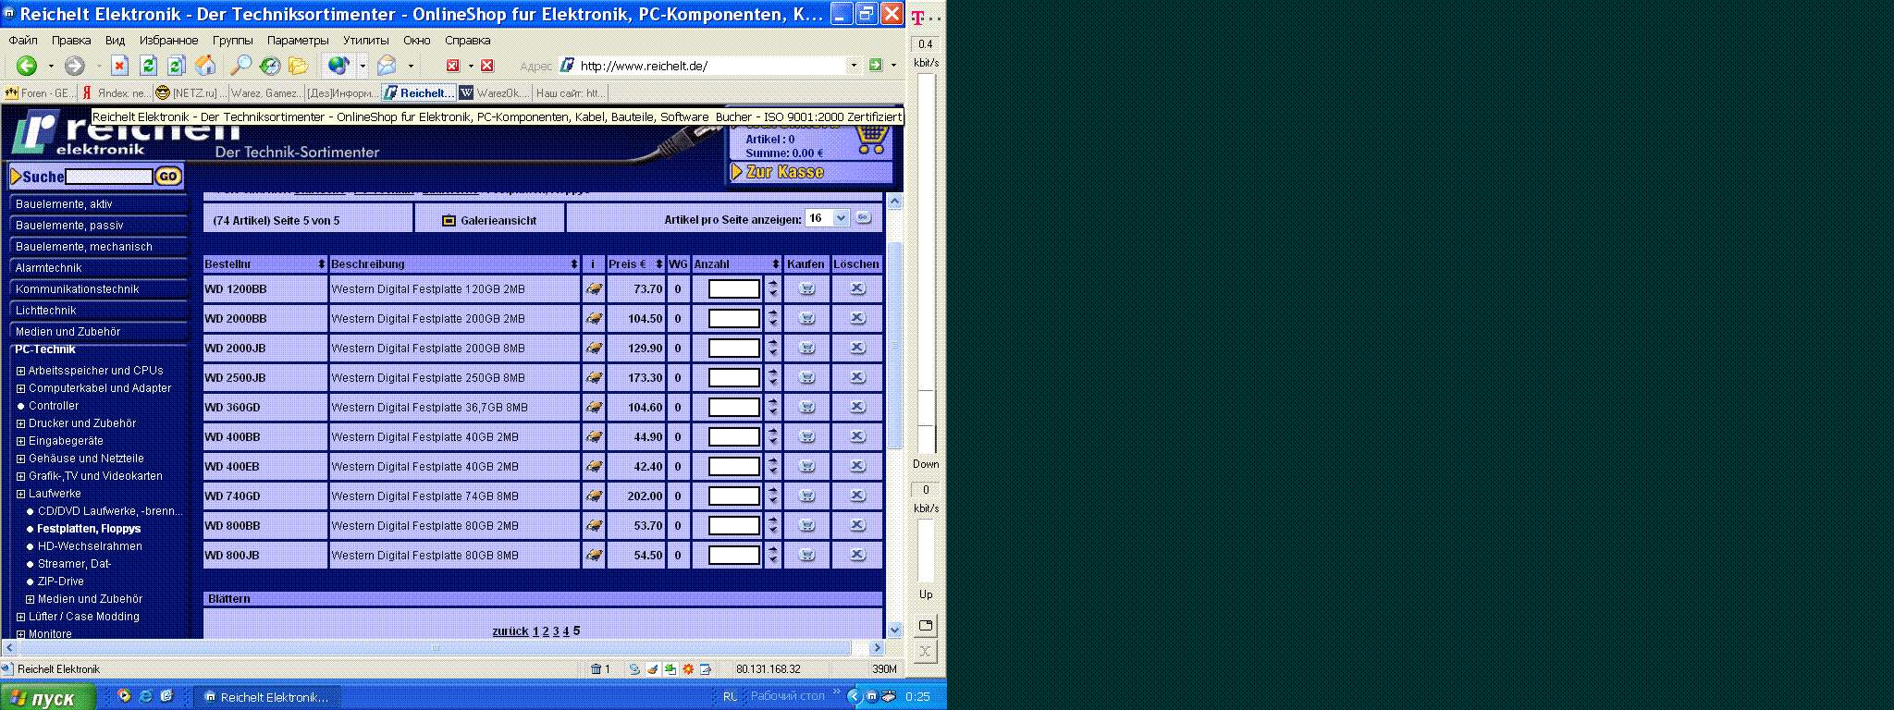The image size is (1894, 710).
Task: Go back with the green Back arrow
Action: pos(27,66)
